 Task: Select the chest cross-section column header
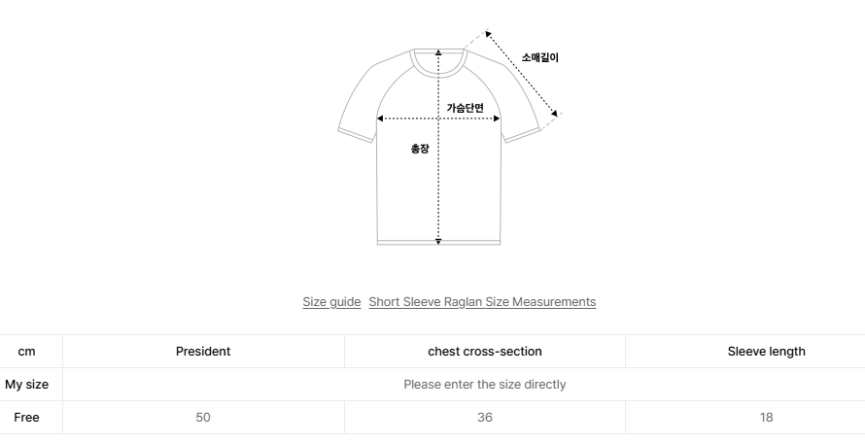(x=485, y=351)
